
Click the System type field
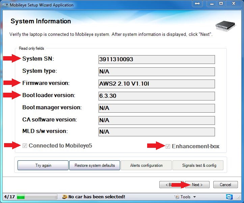[x=157, y=72]
